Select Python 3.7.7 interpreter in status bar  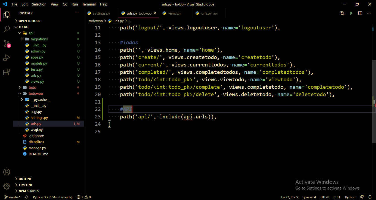coord(53,197)
